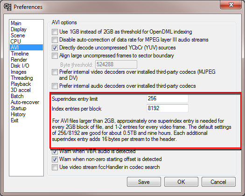Click the Preferences gear icon in title bar
The height and width of the screenshot is (196, 245).
point(7,7)
